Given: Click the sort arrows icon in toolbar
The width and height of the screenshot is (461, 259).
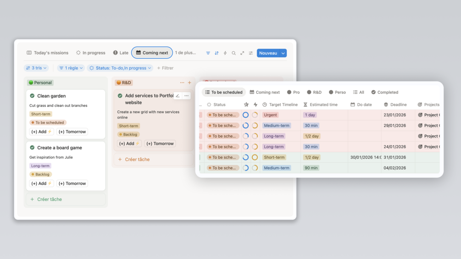Looking at the screenshot, I should [217, 53].
